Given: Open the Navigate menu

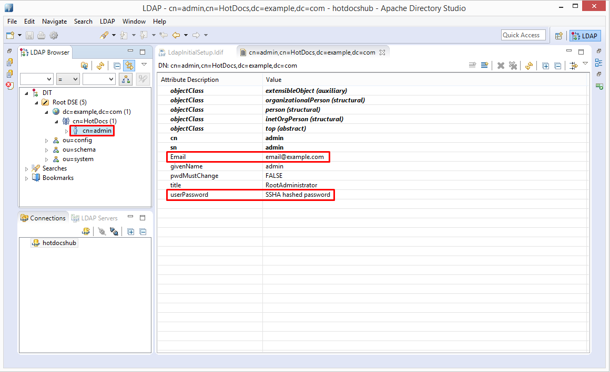Looking at the screenshot, I should (54, 22).
